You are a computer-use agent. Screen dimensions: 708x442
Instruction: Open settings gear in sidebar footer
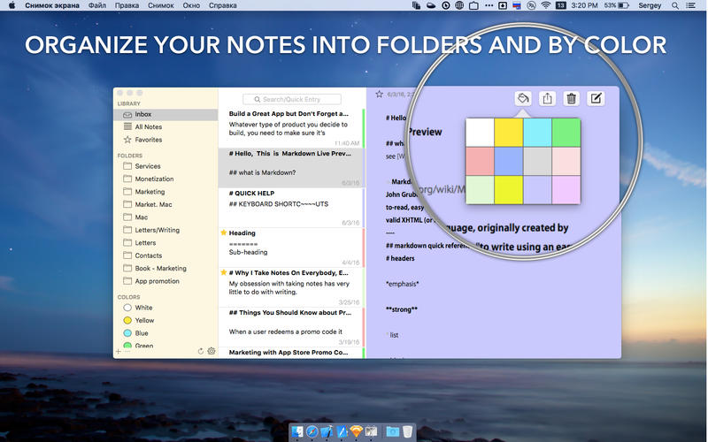[212, 351]
